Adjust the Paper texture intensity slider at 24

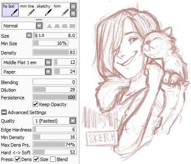[x=65, y=71]
